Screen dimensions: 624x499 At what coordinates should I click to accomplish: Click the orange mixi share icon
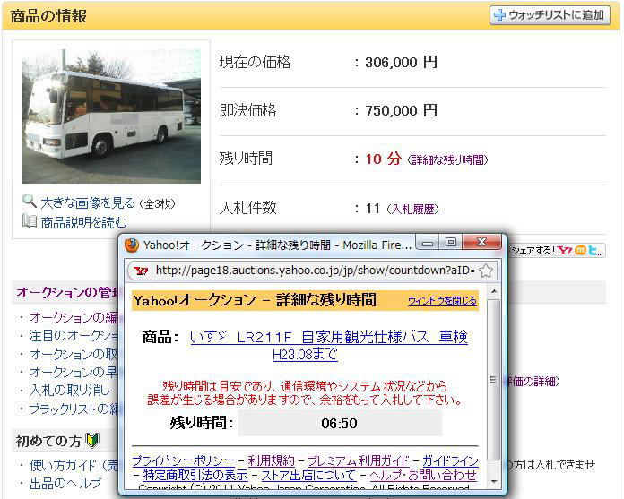click(x=580, y=251)
